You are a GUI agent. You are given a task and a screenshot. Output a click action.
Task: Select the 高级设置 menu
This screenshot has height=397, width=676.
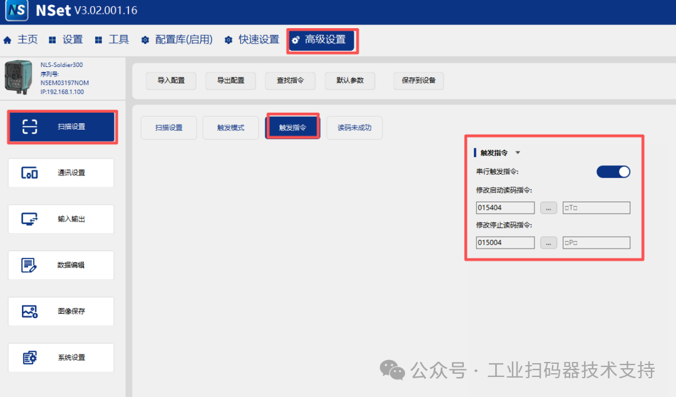(322, 41)
